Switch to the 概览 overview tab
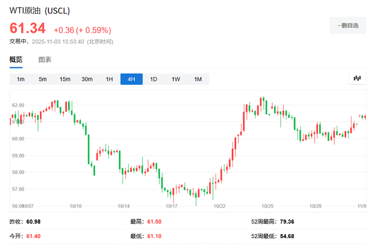 [x=16, y=59]
